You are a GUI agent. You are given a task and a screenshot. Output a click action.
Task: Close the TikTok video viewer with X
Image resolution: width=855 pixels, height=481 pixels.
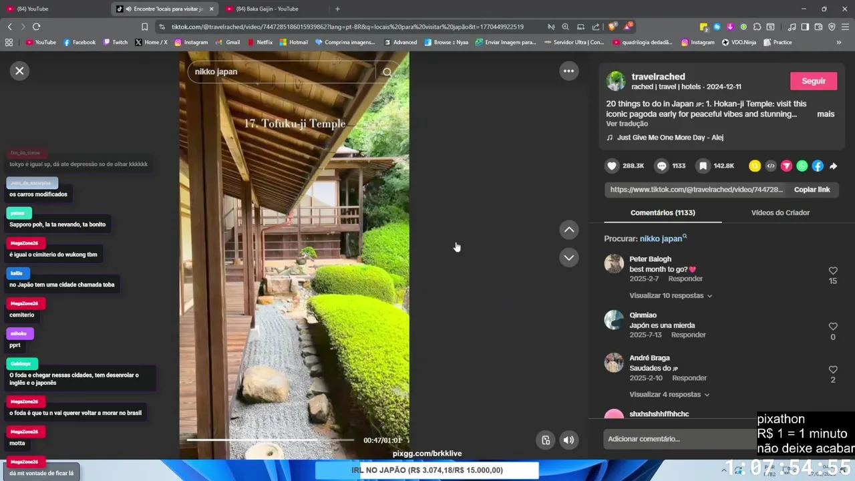pyautogui.click(x=19, y=71)
